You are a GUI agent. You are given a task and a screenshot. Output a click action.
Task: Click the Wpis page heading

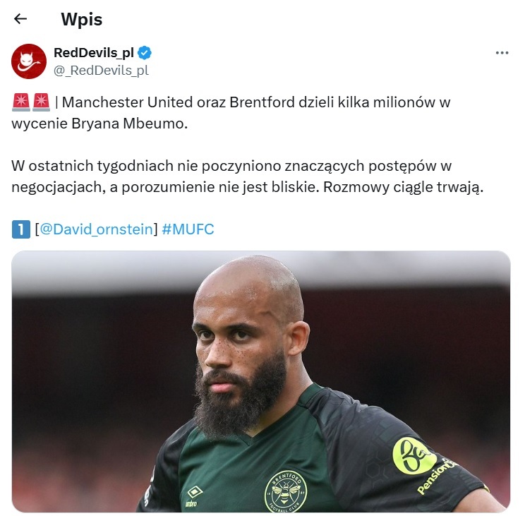click(82, 19)
